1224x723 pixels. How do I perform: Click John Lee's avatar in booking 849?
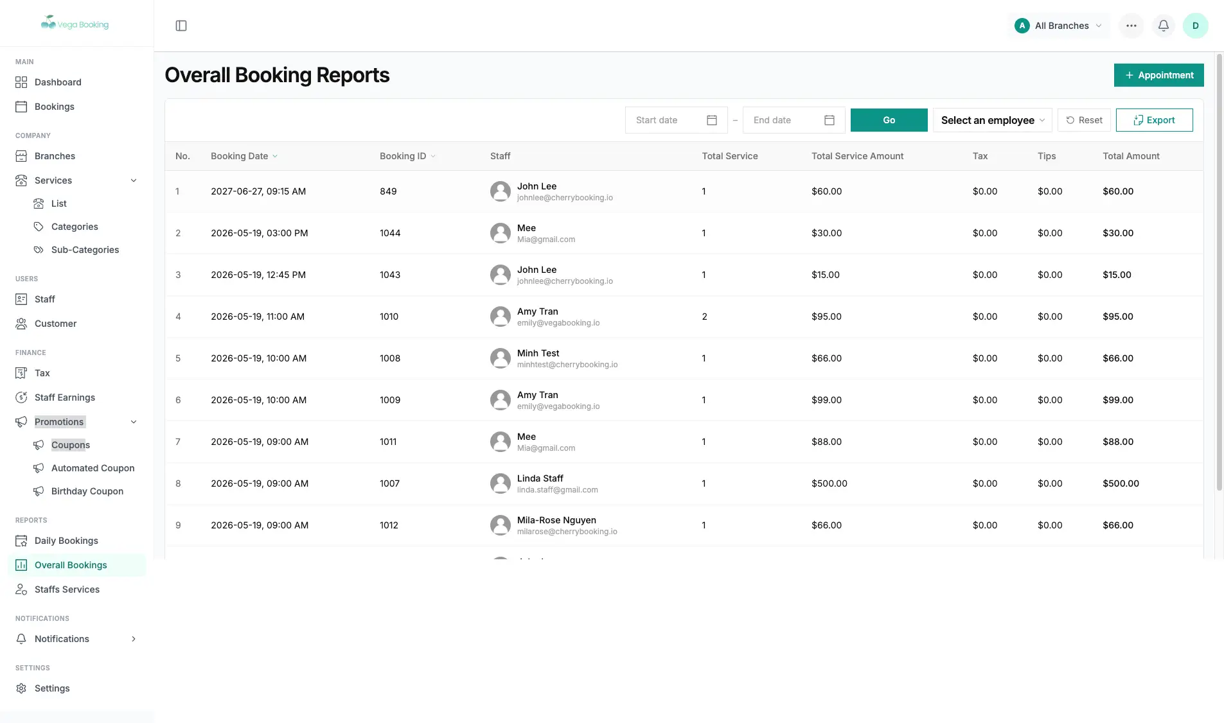pos(501,191)
